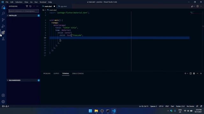
Task: Open the clock and date in taskbar
Action: (x=198, y=111)
